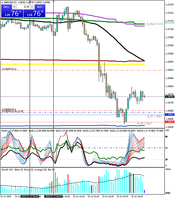Viewport: 175px width, 199px height.
Task: Click the Sto(10,1,3) 74.4802 indicator label
Action: click(150, 131)
